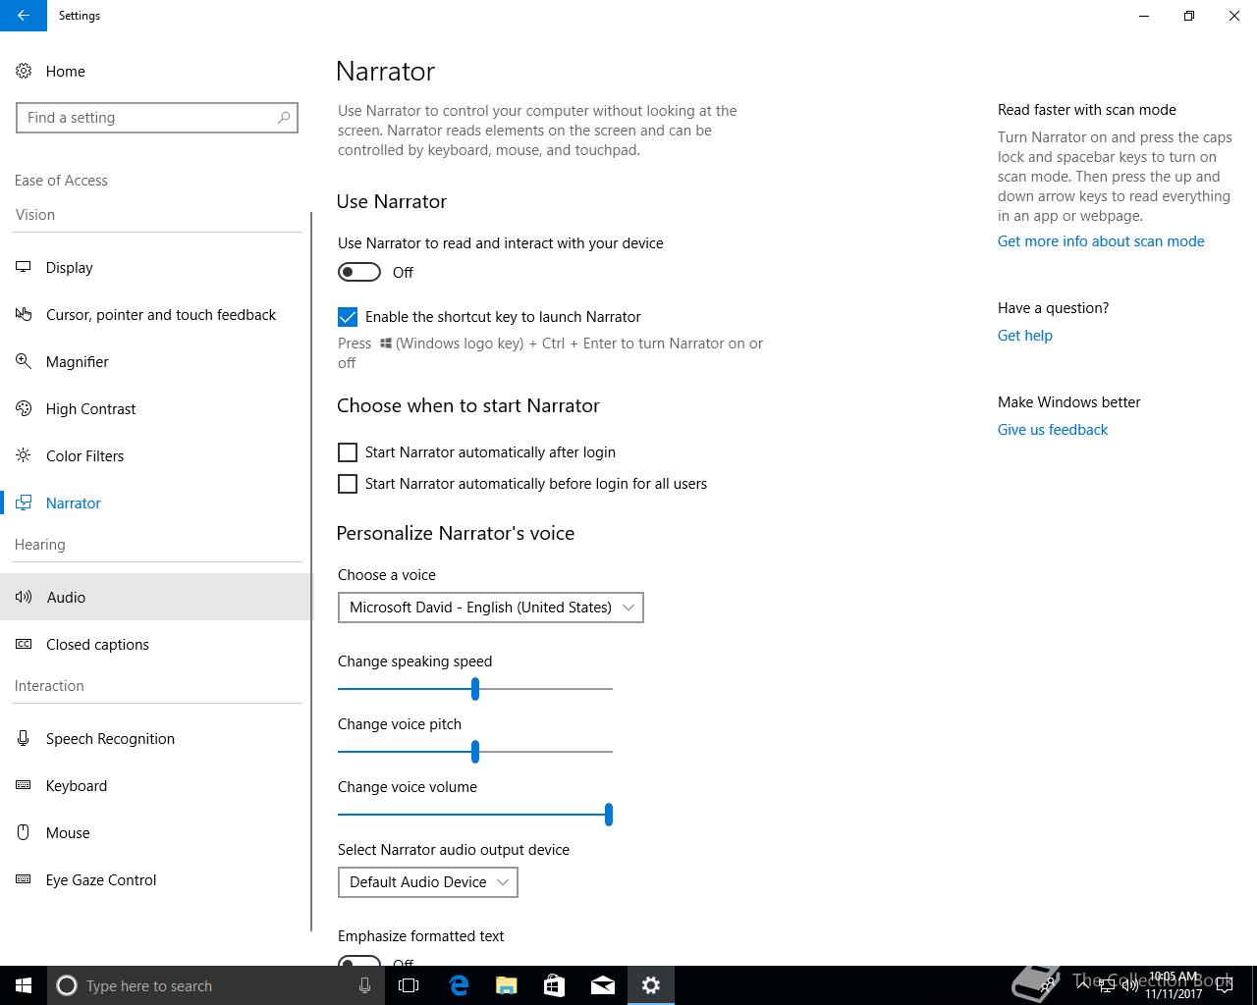Click the Change voice pitch slider handle
Viewport: 1257px width, 1005px height.
[x=475, y=752]
